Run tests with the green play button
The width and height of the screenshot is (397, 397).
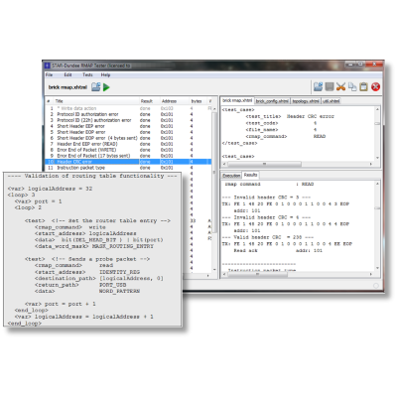[x=106, y=87]
